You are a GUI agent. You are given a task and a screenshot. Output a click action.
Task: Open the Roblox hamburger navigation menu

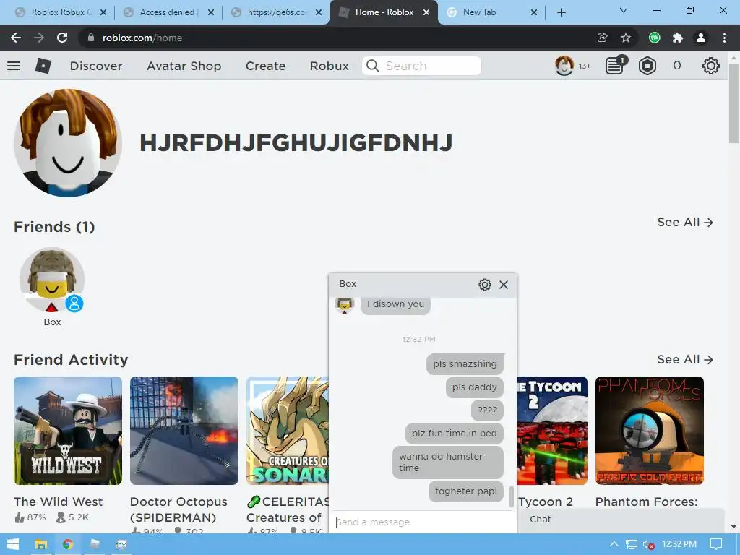pos(14,66)
